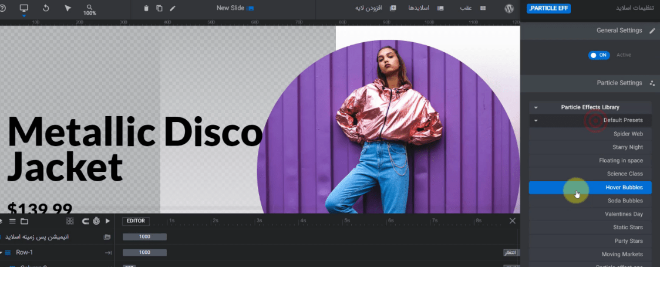Click the undo history icon
Viewport: 660px width, 288px height.
(x=46, y=8)
